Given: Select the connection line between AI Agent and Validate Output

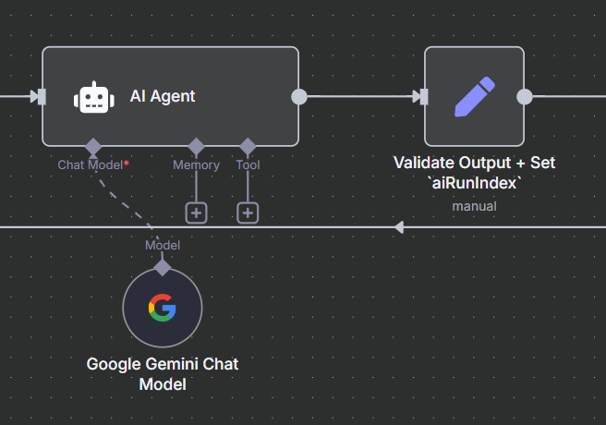Looking at the screenshot, I should tap(360, 96).
